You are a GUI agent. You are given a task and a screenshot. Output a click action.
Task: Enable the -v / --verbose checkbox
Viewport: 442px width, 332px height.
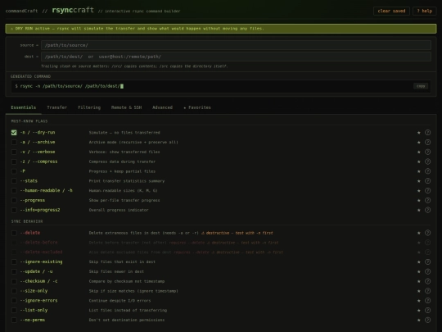pos(14,152)
